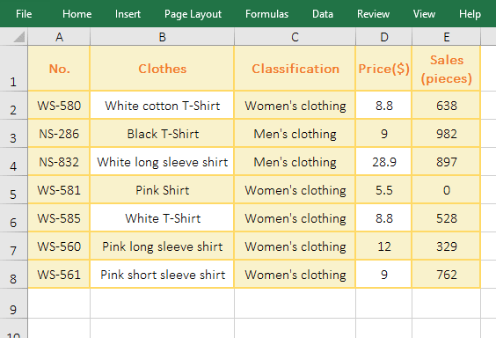The width and height of the screenshot is (496, 338).
Task: Select cell 'Black T-Shirt'
Action: 163,134
